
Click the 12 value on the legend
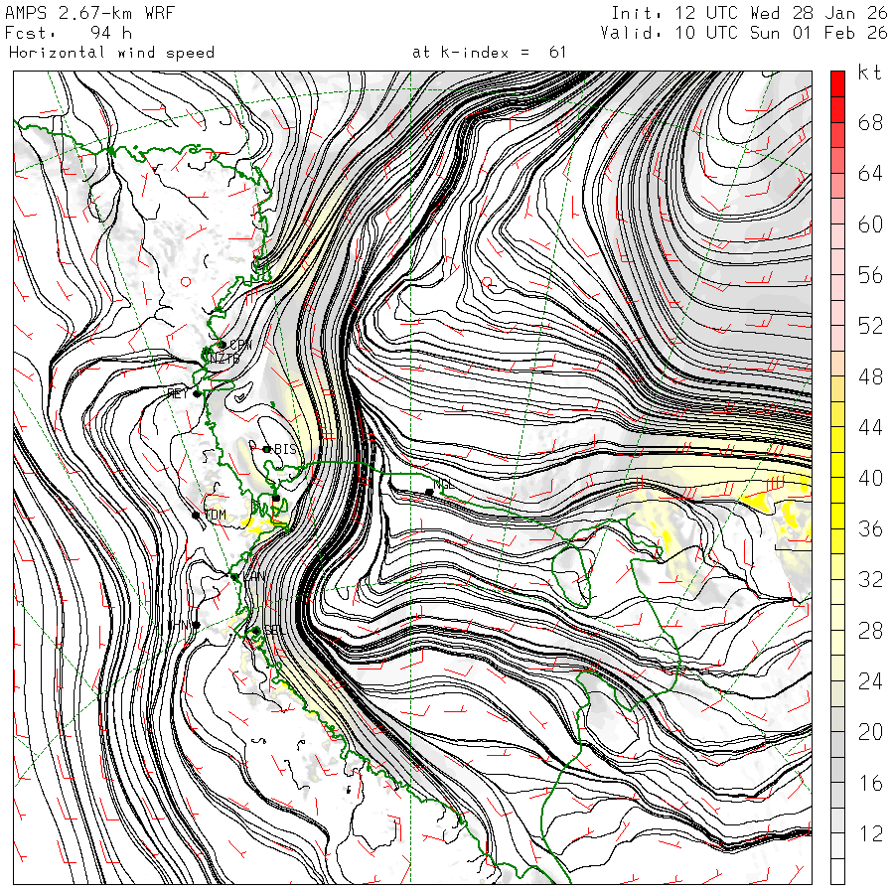[870, 834]
